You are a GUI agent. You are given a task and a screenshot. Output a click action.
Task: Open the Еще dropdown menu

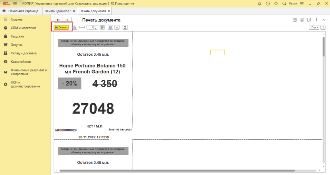click(x=314, y=27)
